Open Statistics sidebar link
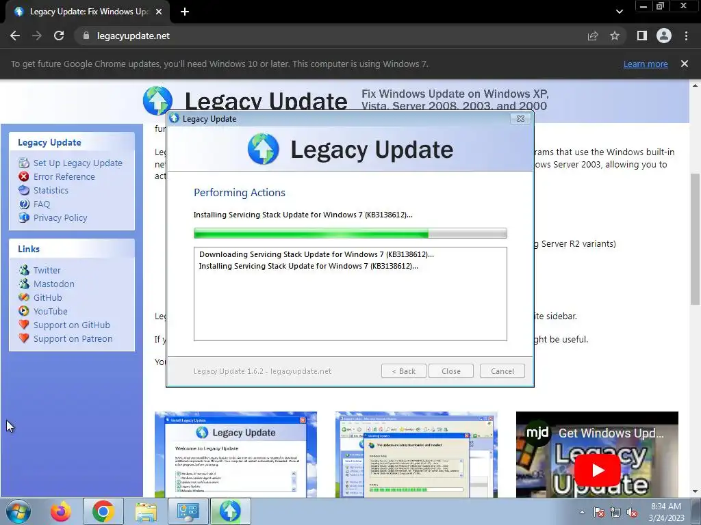Image resolution: width=701 pixels, height=525 pixels. pyautogui.click(x=51, y=190)
